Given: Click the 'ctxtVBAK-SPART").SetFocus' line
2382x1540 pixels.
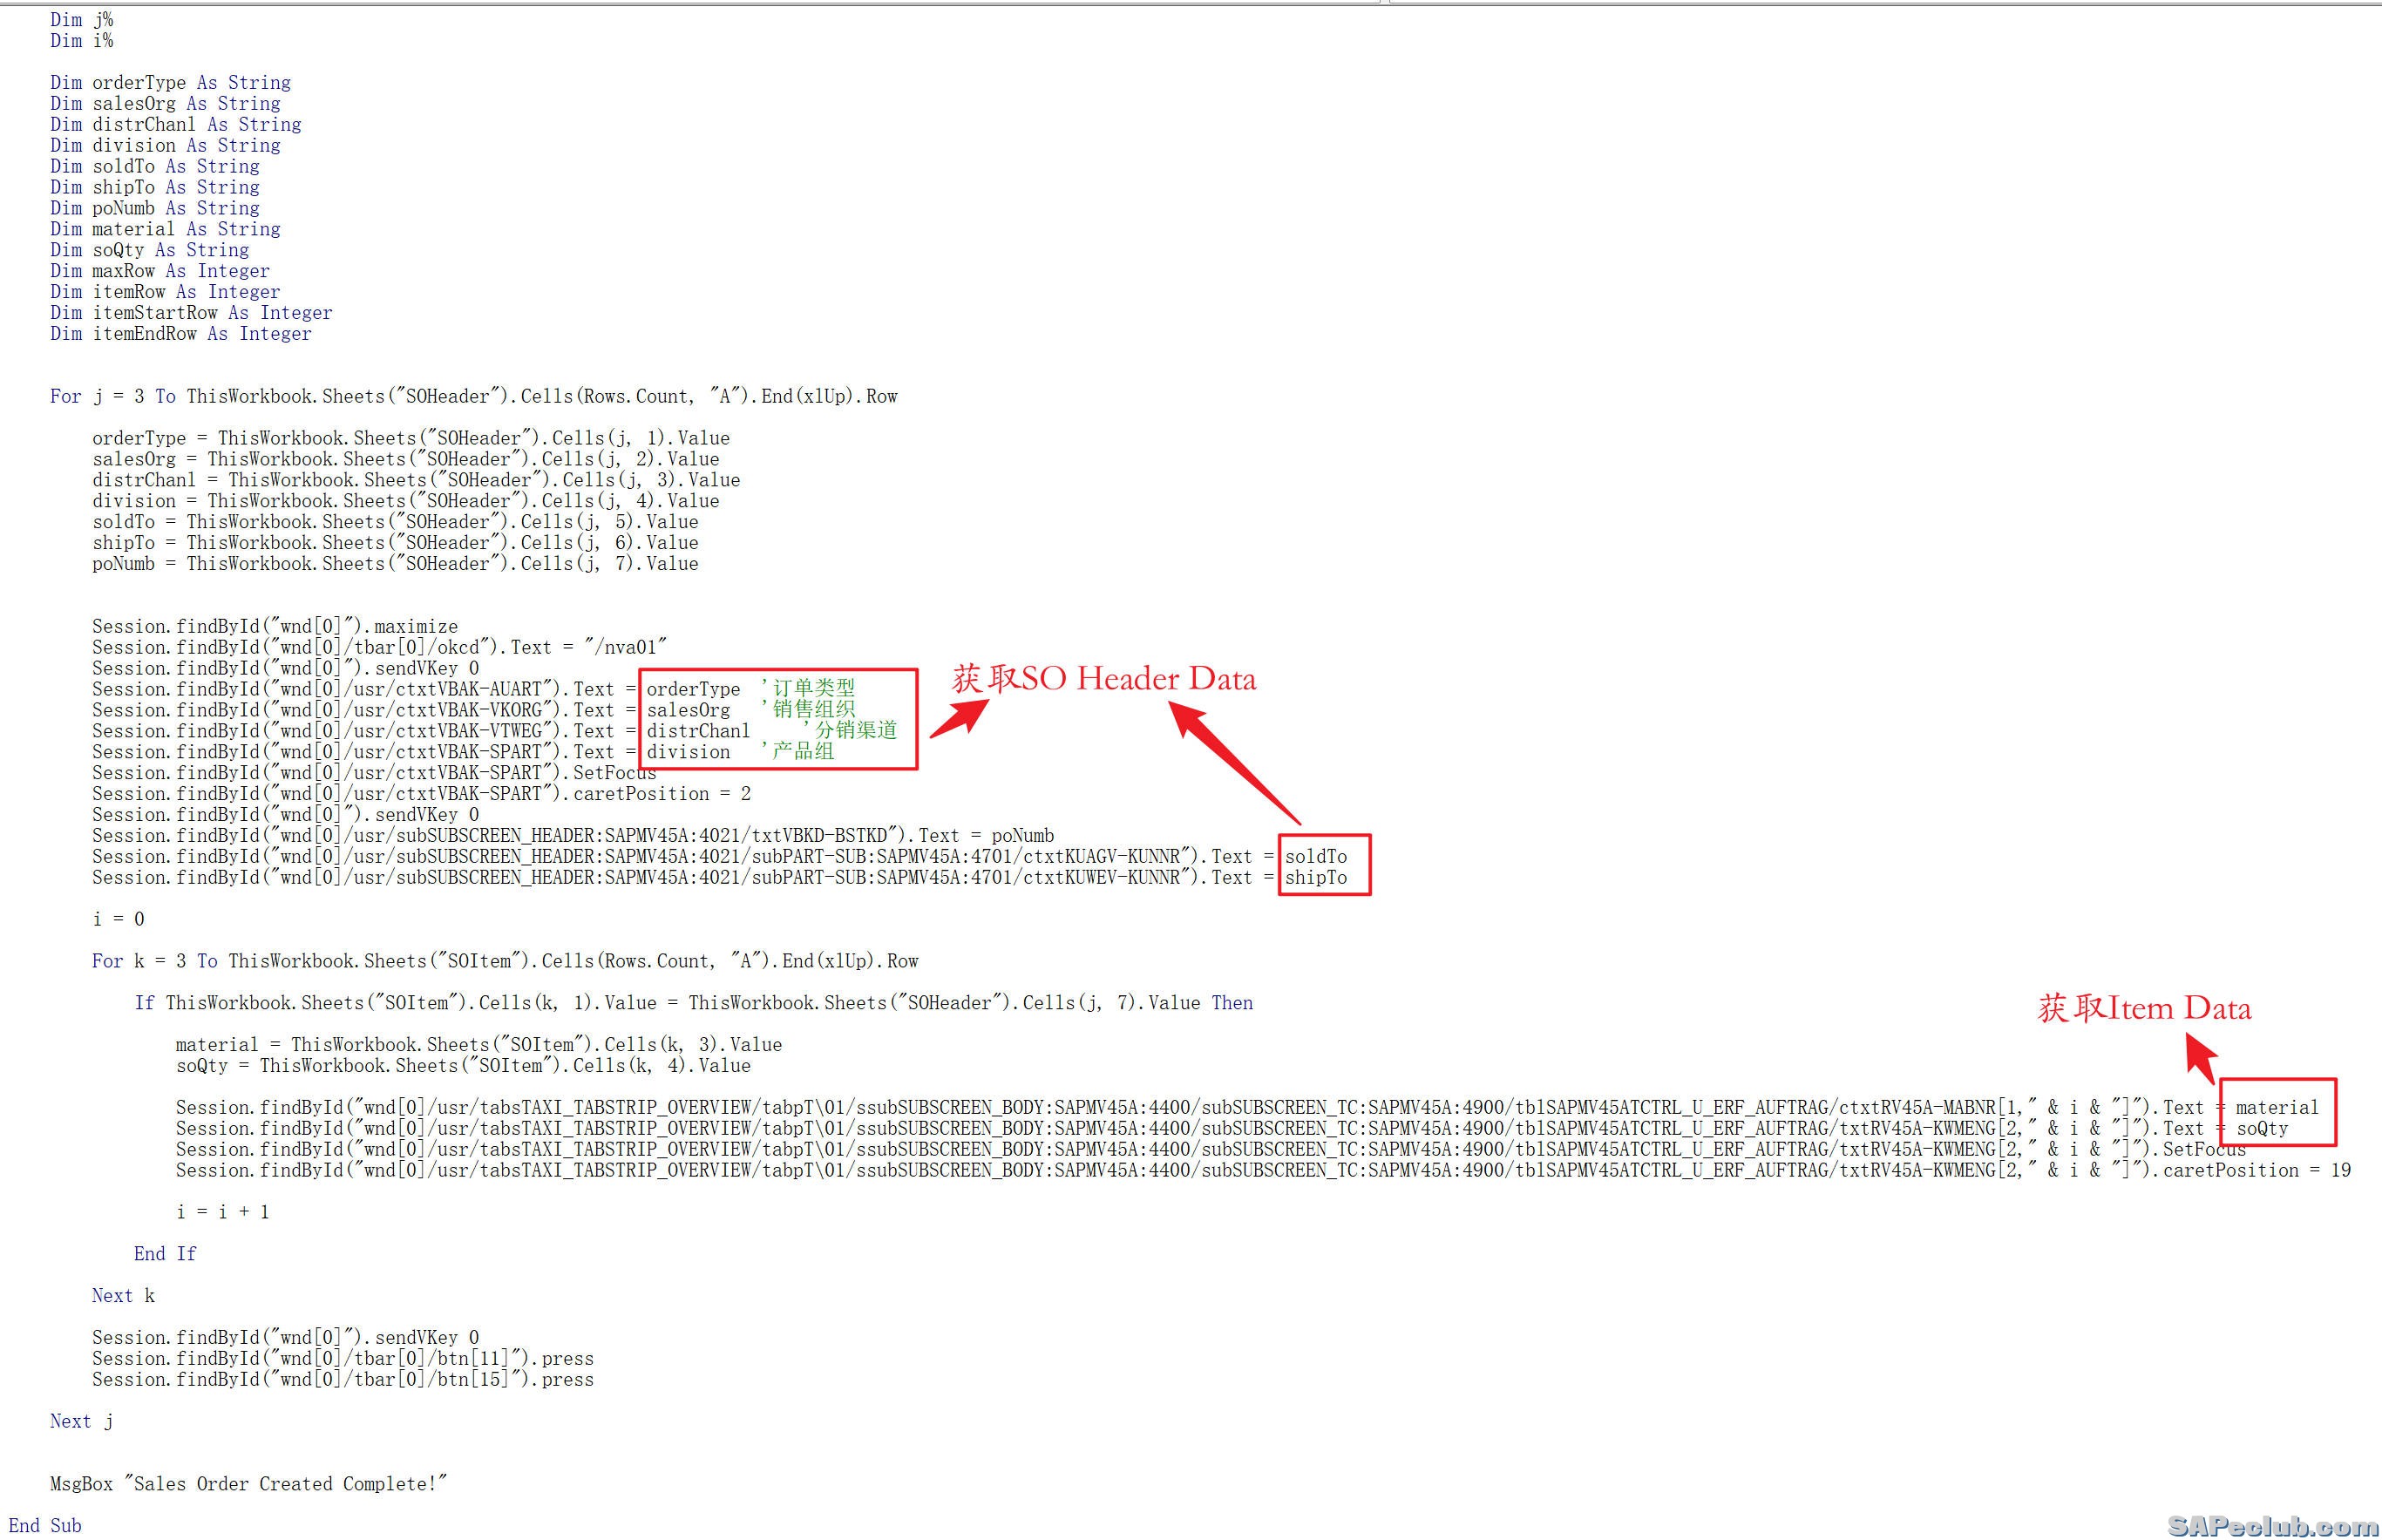Looking at the screenshot, I should tap(375, 774).
